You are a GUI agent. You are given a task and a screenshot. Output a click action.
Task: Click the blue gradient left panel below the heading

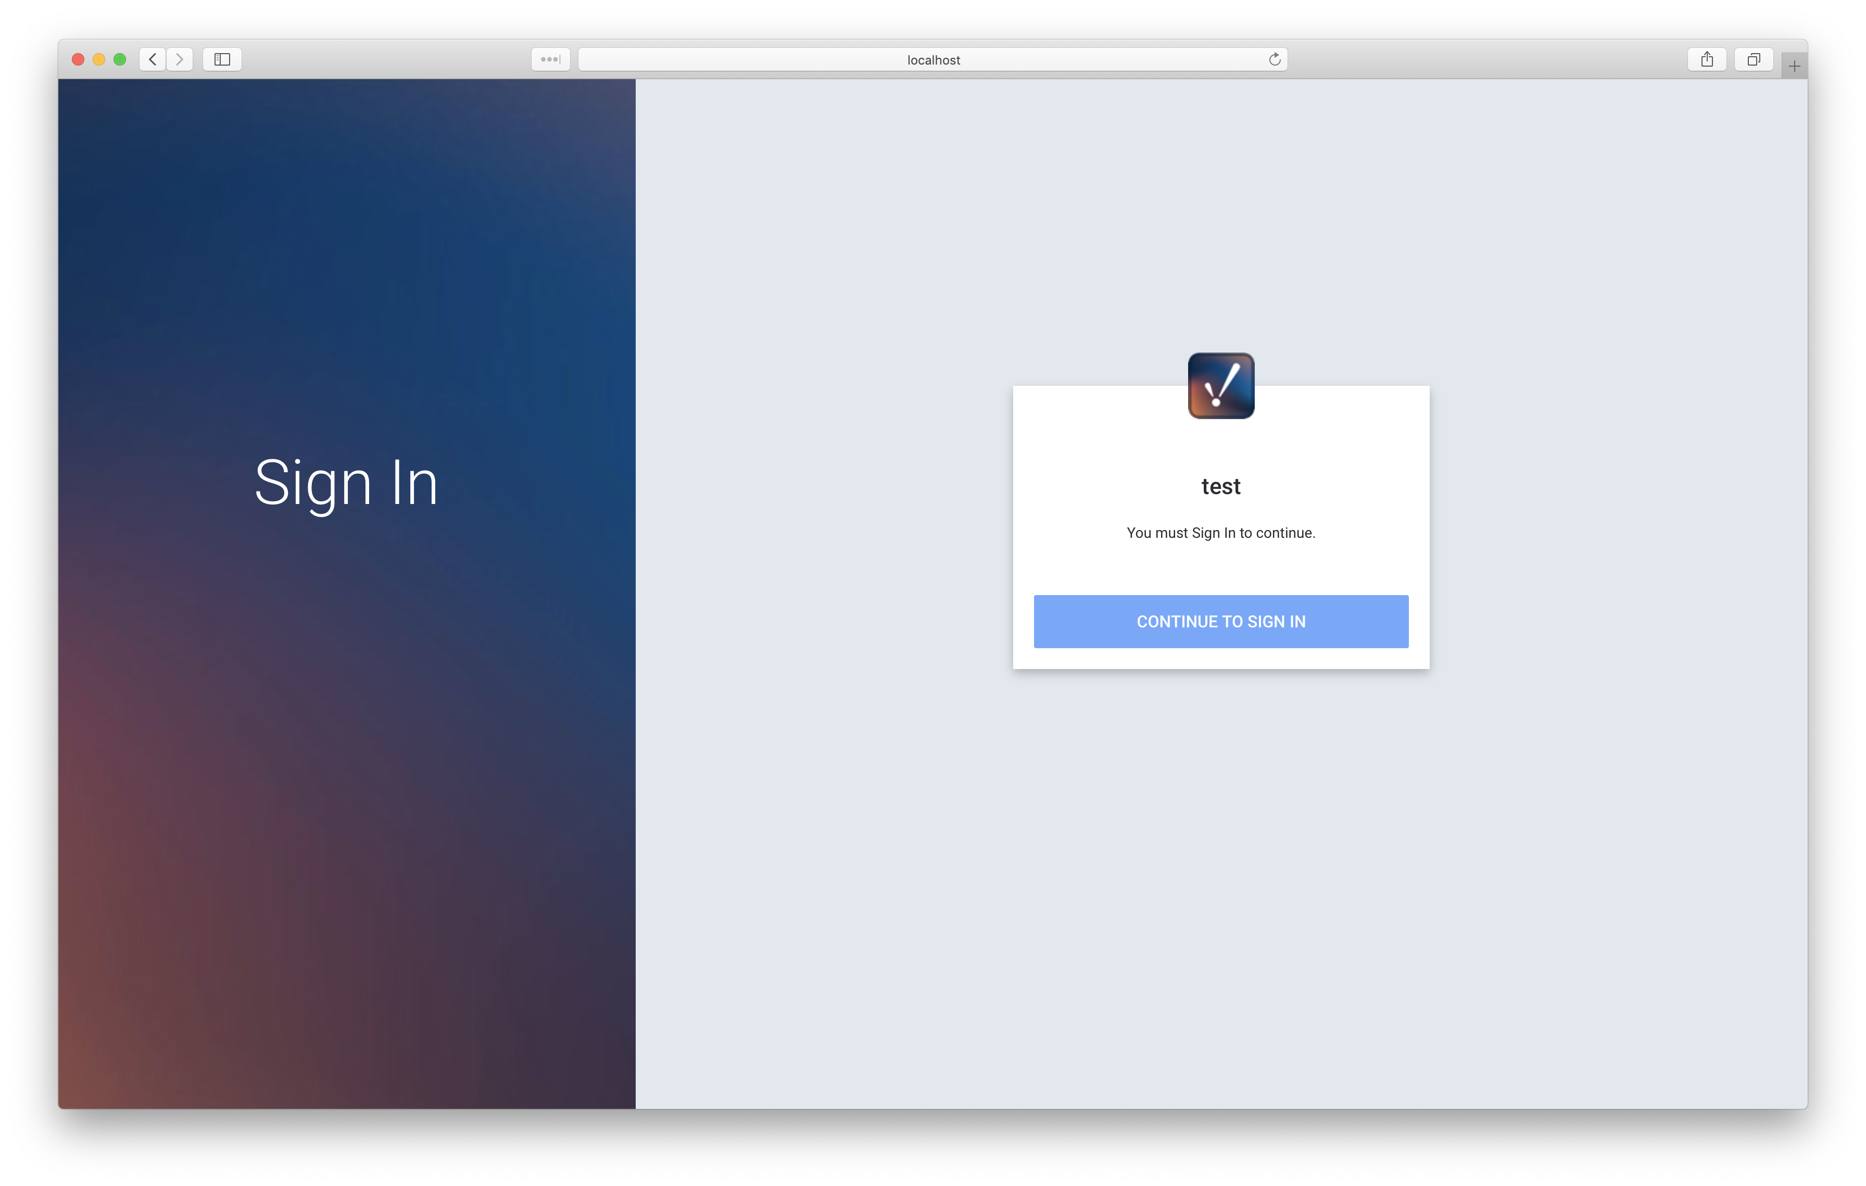pos(346,775)
